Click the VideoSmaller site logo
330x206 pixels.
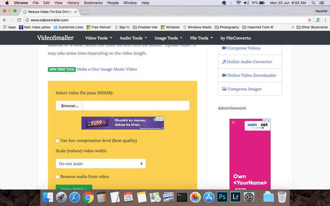[55, 38]
